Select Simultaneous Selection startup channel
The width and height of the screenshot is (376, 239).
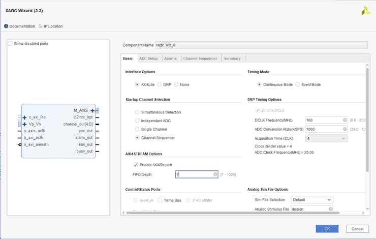click(x=137, y=112)
